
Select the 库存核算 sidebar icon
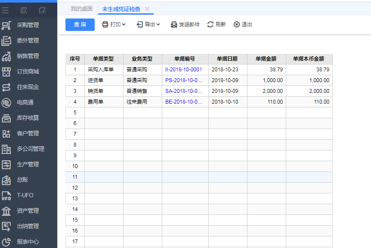(6, 118)
